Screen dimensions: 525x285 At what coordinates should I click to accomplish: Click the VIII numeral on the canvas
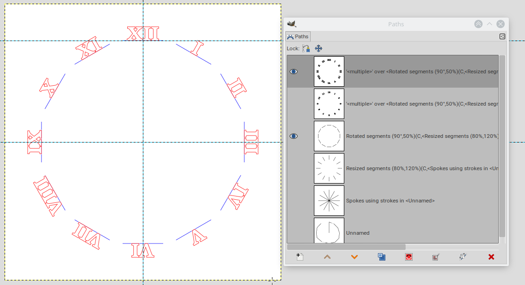(x=48, y=196)
